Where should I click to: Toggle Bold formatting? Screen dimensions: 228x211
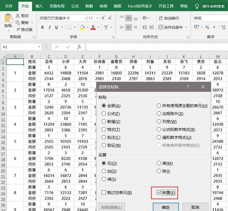pyautogui.click(x=42, y=27)
